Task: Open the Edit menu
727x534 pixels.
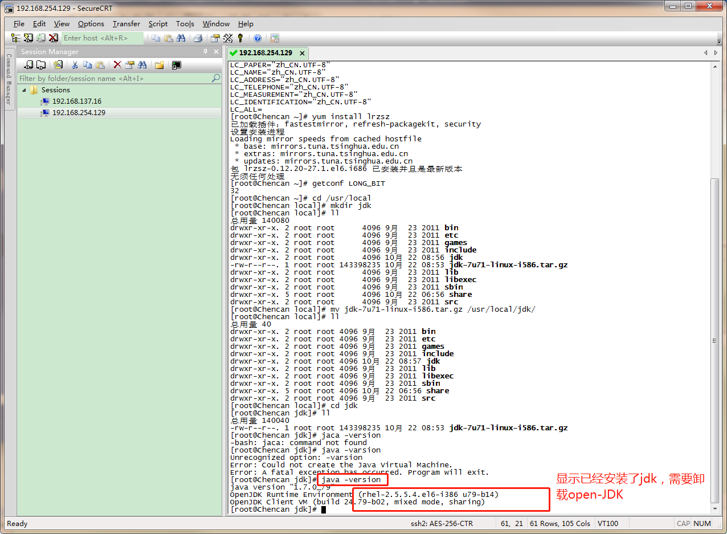Action: (39, 23)
